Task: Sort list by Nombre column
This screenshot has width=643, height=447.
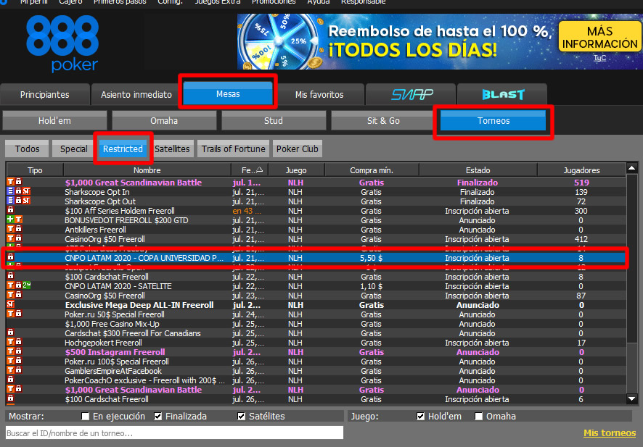Action: coord(147,170)
